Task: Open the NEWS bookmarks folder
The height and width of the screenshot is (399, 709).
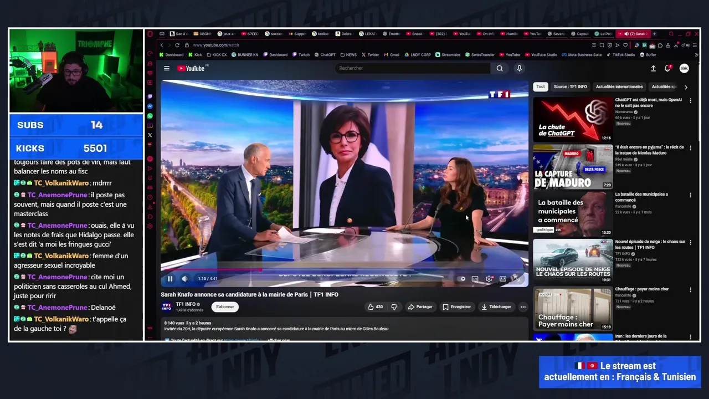Action: pos(348,55)
